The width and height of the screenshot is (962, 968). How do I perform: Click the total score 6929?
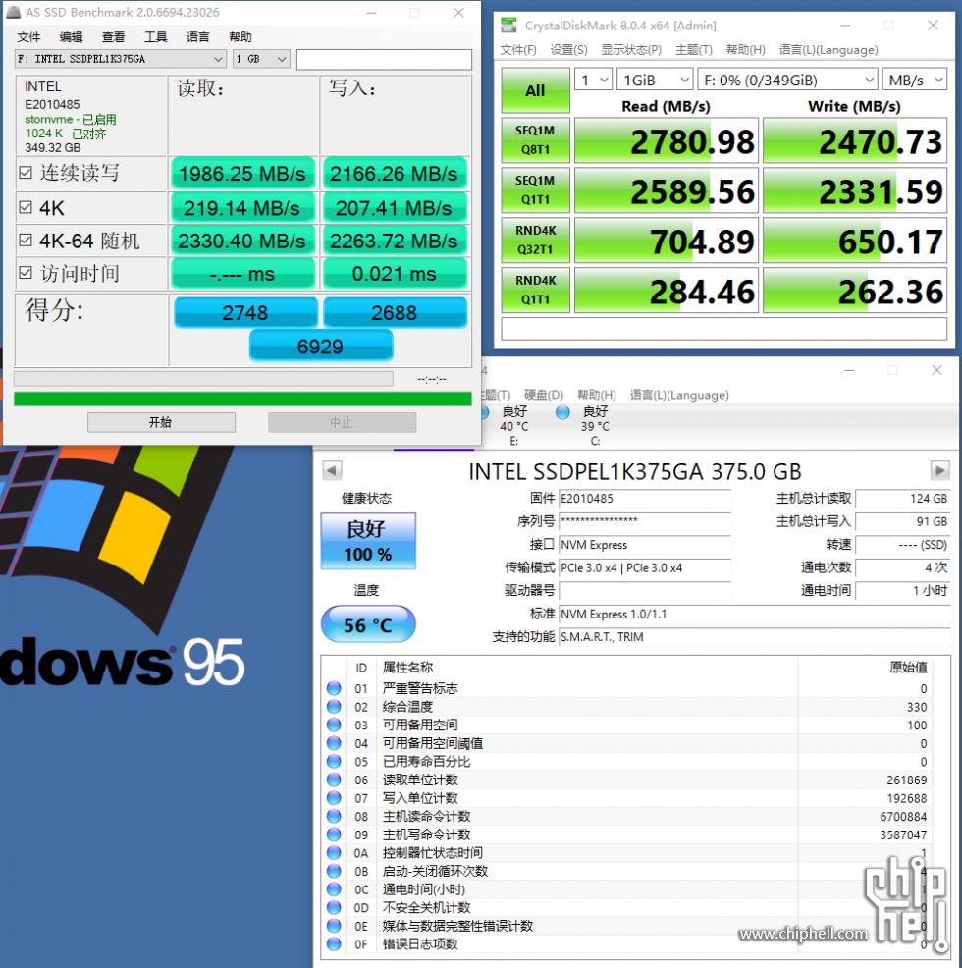[320, 347]
